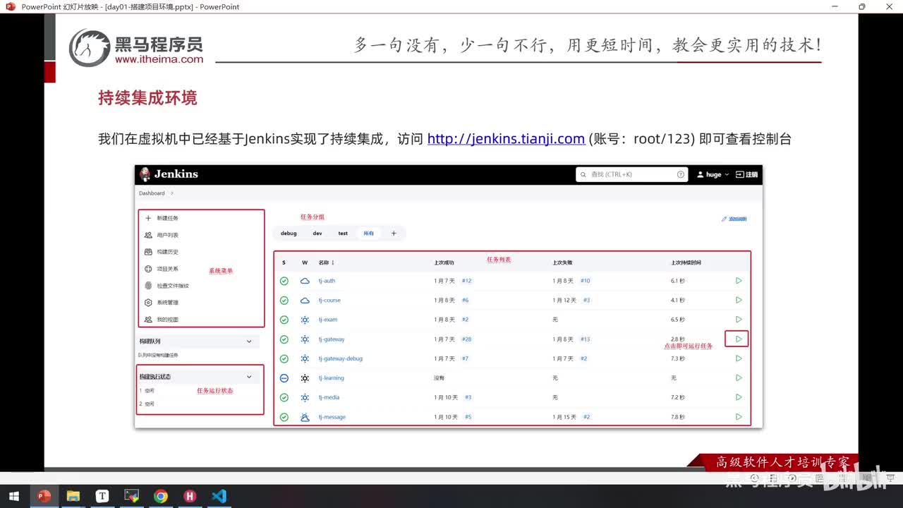The width and height of the screenshot is (903, 508).
Task: Run the tj-gateway job play button
Action: (739, 339)
